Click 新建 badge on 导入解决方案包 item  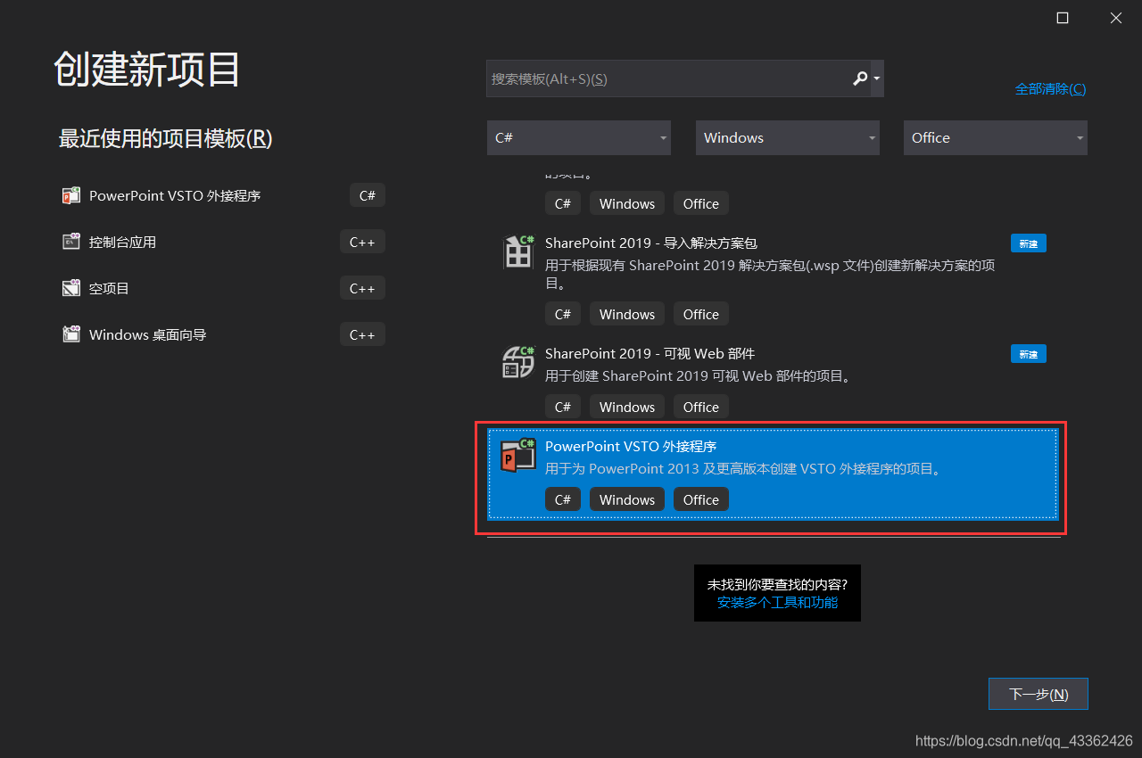click(x=1029, y=243)
